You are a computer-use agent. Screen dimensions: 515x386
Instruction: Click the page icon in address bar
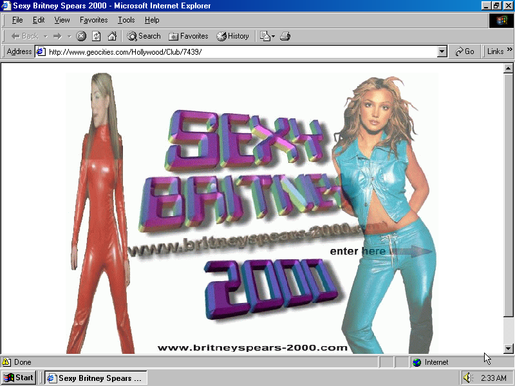click(x=41, y=52)
